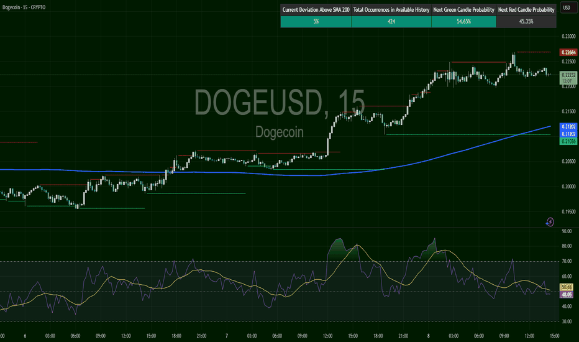The image size is (579, 342).
Task: Click the 0.21500 price axis tick
Action: click(568, 111)
